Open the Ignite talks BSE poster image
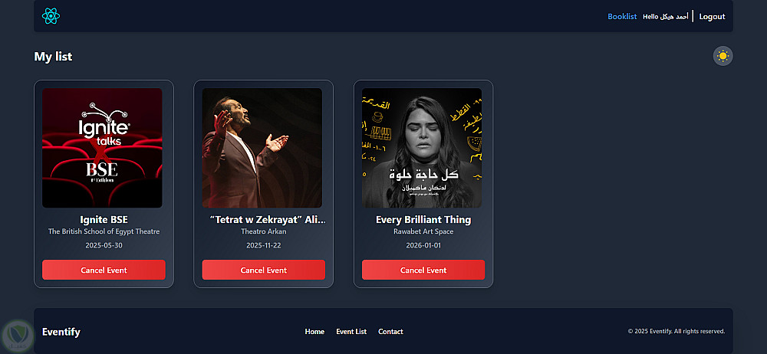Screen dimensions: 767x354 point(102,148)
